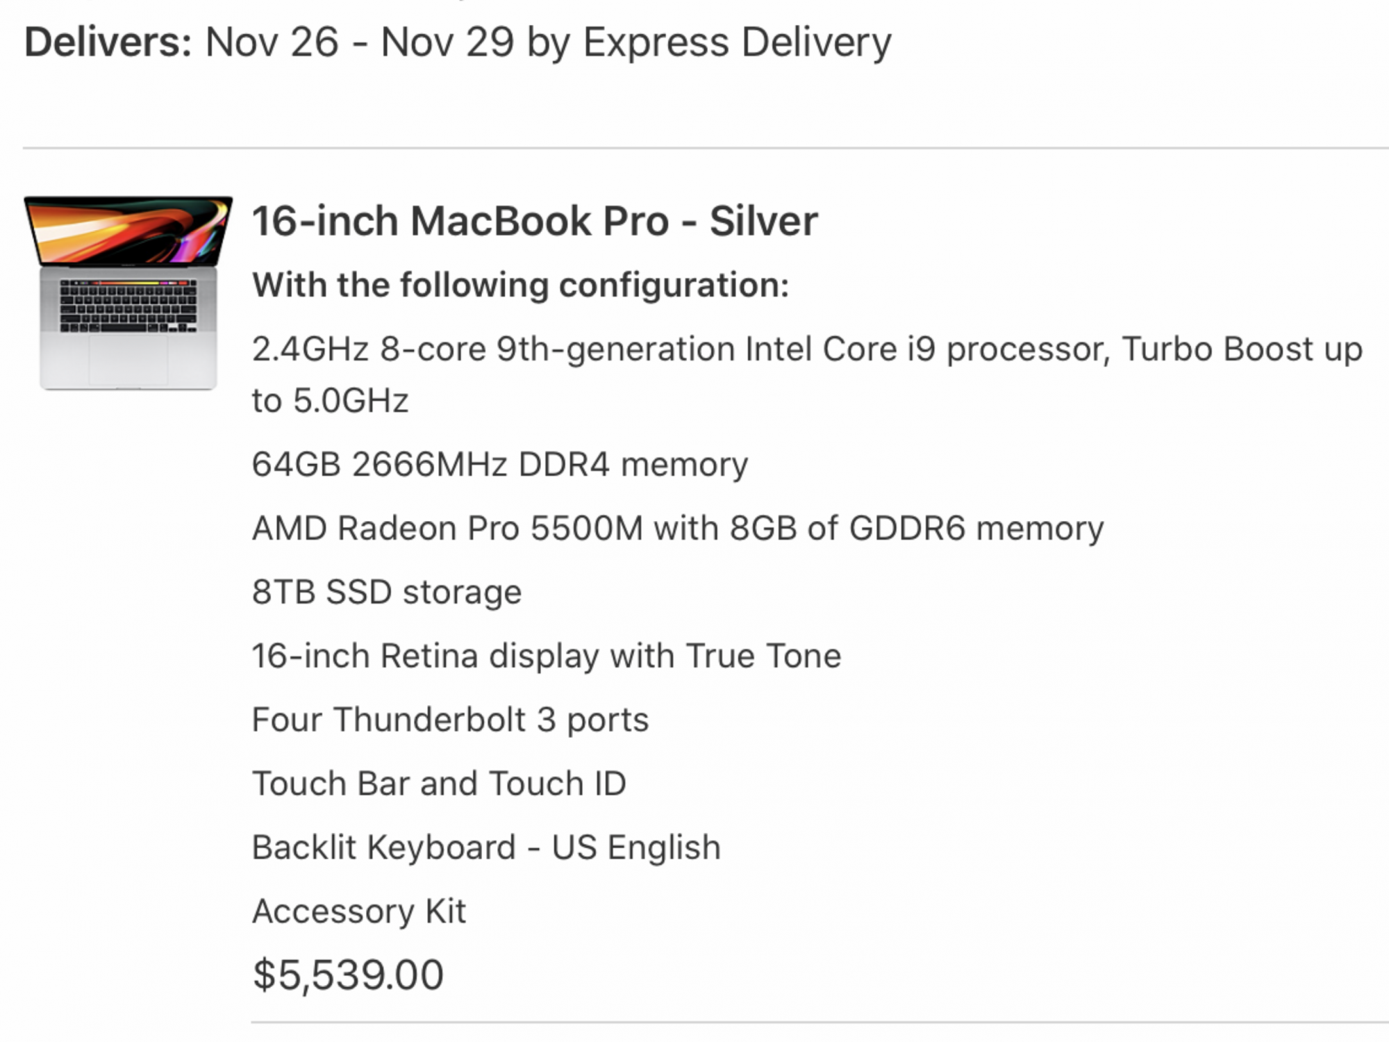The image size is (1389, 1042).
Task: Click "With the following configuration:" heading
Action: (x=520, y=285)
